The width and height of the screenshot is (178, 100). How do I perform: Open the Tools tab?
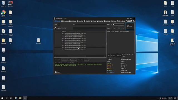[x=93, y=21]
